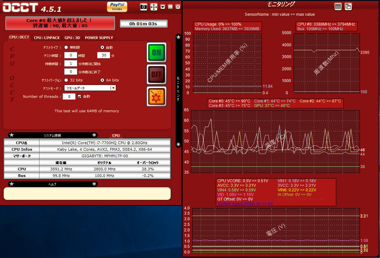Collapse the ヘルプ section arrow
380x258 pixels.
(x=94, y=184)
